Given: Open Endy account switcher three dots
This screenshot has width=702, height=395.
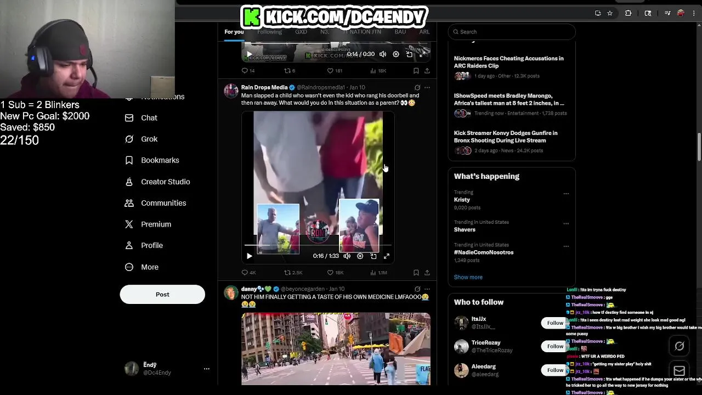Looking at the screenshot, I should 207,369.
